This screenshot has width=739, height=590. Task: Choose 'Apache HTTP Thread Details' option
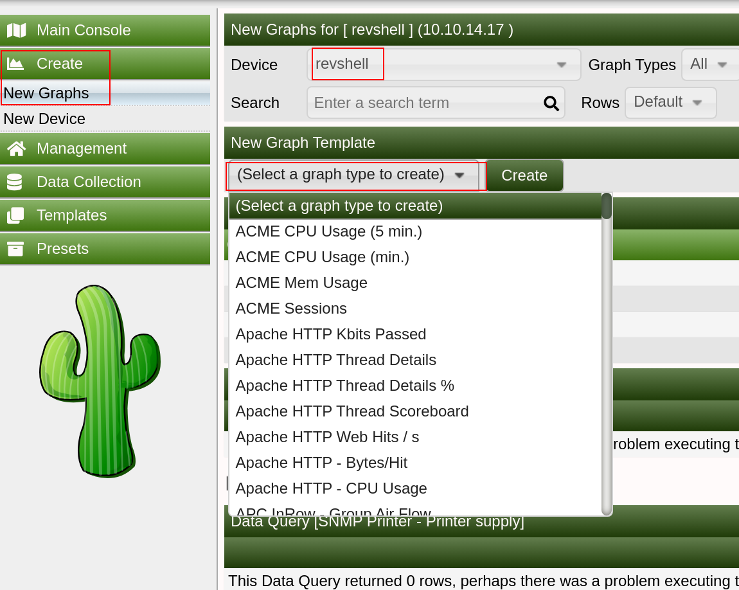click(415, 360)
